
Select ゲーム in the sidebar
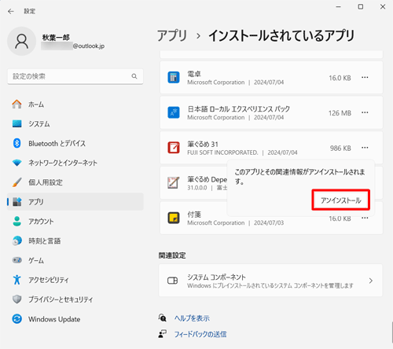(x=75, y=260)
